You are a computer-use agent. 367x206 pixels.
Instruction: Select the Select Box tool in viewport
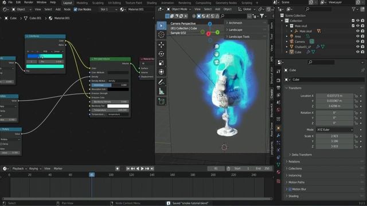[161, 26]
